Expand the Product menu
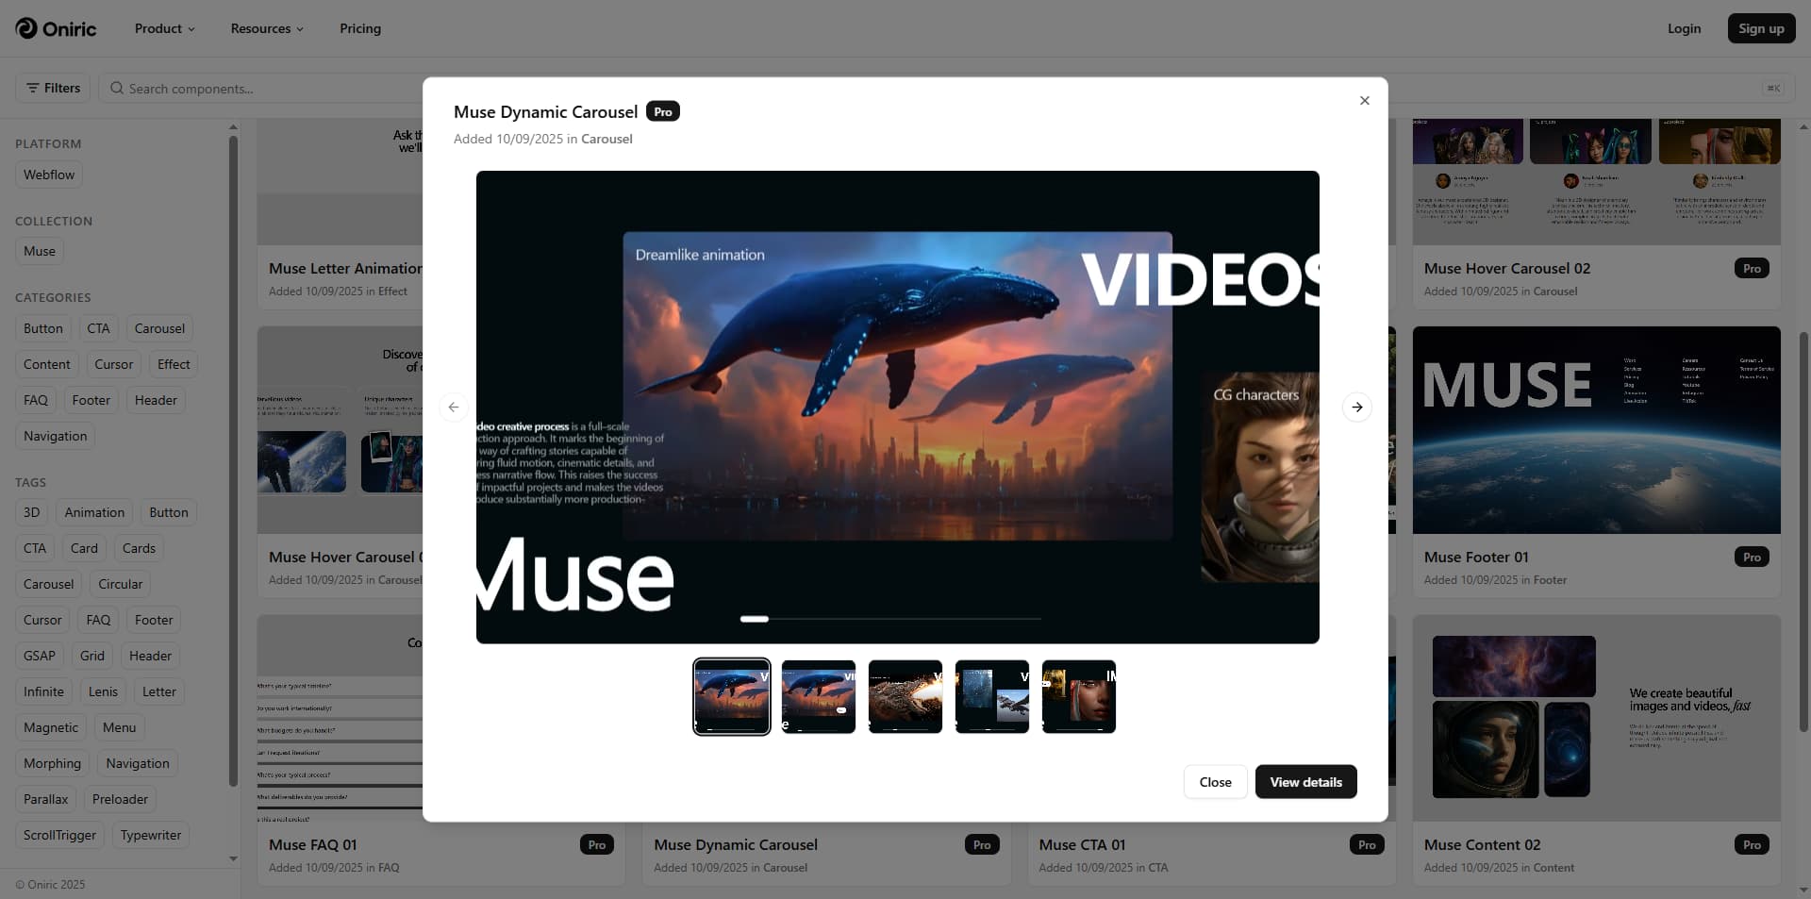Viewport: 1811px width, 899px height. point(165,28)
